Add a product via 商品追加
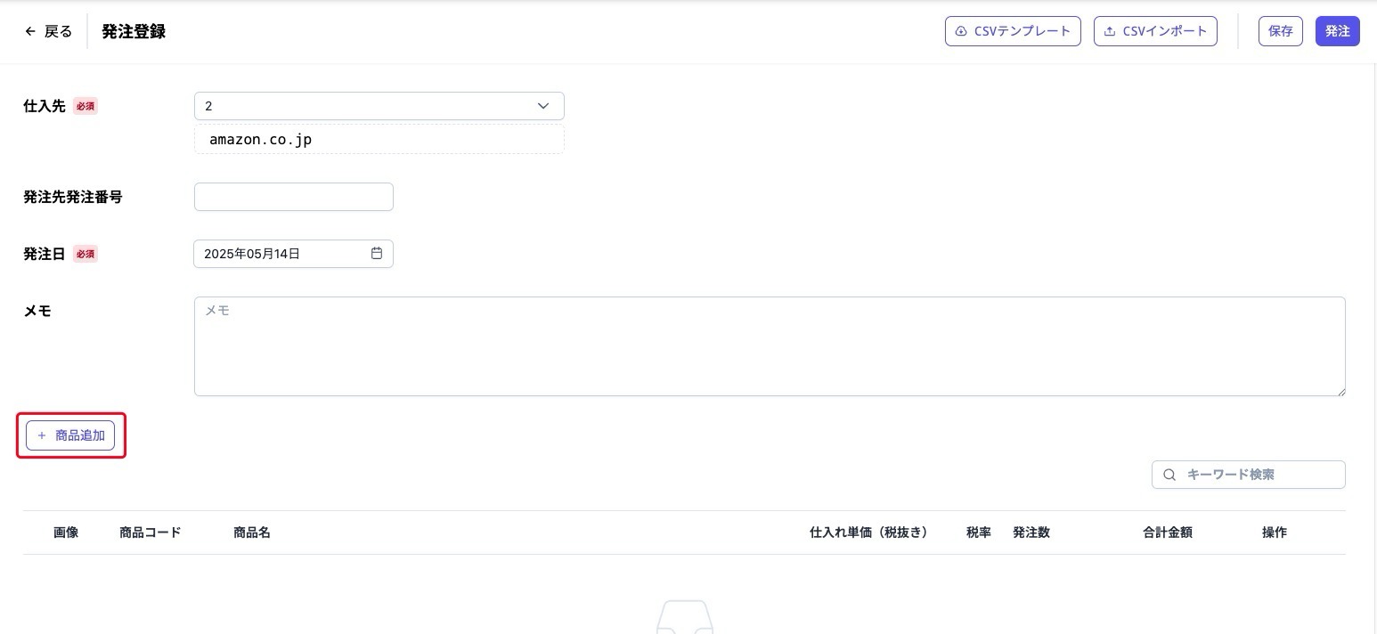The width and height of the screenshot is (1377, 634). [x=71, y=435]
